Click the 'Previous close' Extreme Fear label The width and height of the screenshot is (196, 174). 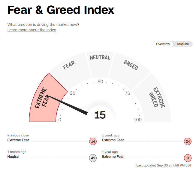(x=18, y=140)
